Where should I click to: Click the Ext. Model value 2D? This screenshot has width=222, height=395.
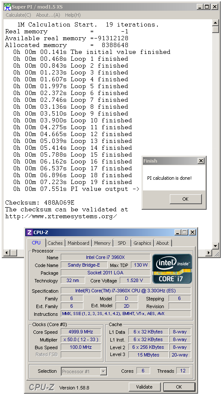coord(127,306)
